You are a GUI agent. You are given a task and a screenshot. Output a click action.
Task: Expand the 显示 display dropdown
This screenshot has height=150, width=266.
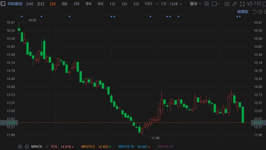[x=195, y=4]
